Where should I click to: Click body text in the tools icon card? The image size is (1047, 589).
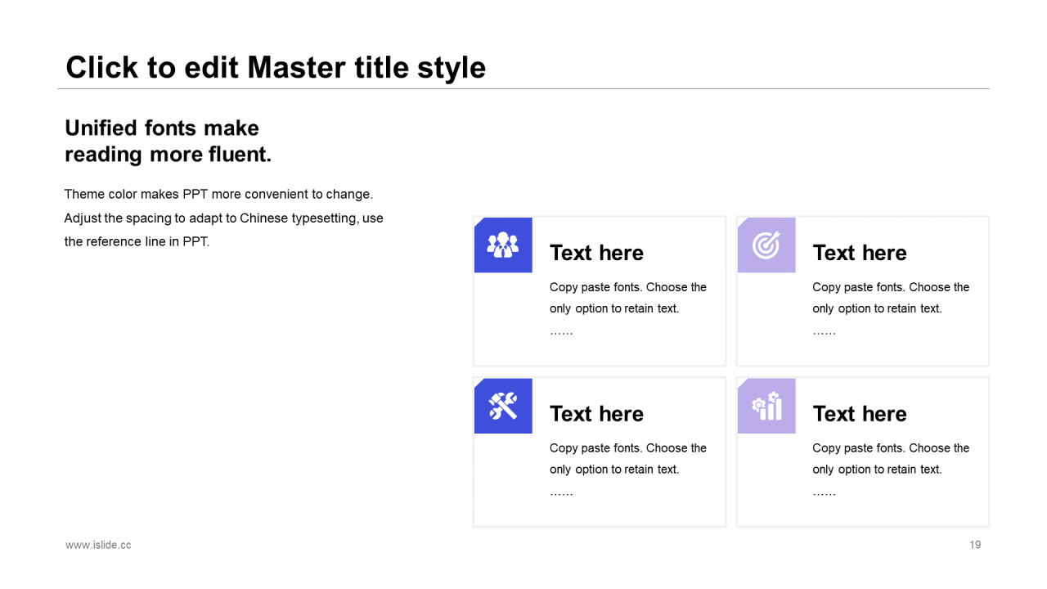(x=628, y=459)
